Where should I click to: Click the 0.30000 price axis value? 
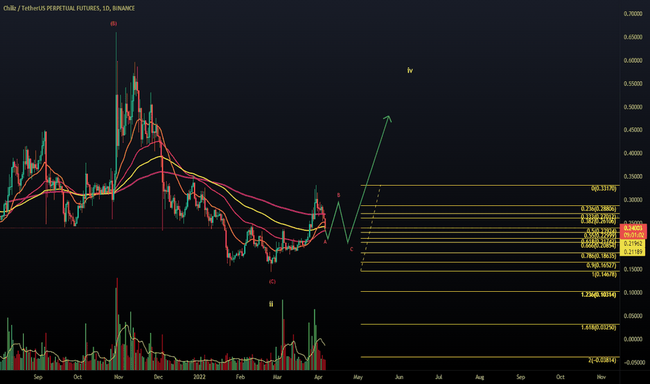click(633, 199)
